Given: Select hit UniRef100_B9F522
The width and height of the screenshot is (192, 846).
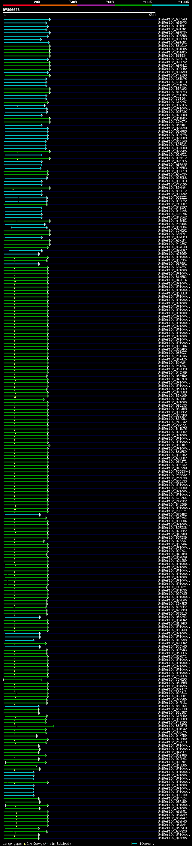Looking at the screenshot, I should 172,145.
